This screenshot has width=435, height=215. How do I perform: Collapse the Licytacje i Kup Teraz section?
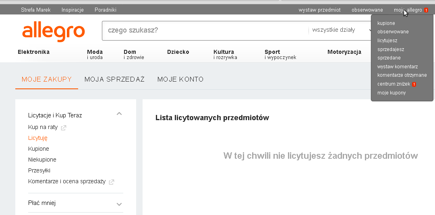119,113
